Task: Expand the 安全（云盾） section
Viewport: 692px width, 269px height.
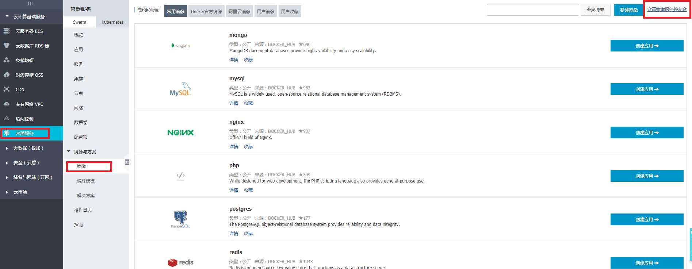Action: [x=7, y=163]
